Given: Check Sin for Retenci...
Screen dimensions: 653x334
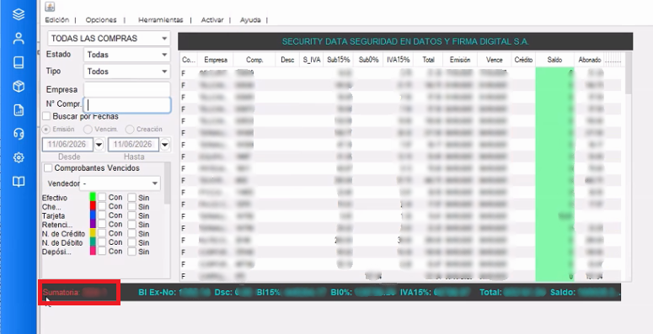Looking at the screenshot, I should coord(131,225).
